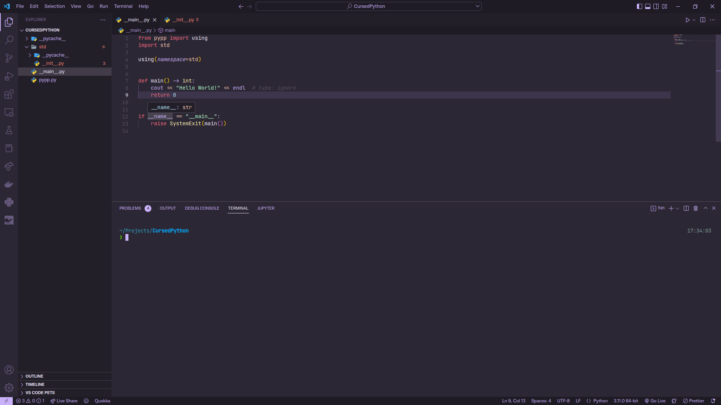The image size is (721, 405).
Task: Click Go Live in status bar
Action: tap(655, 401)
